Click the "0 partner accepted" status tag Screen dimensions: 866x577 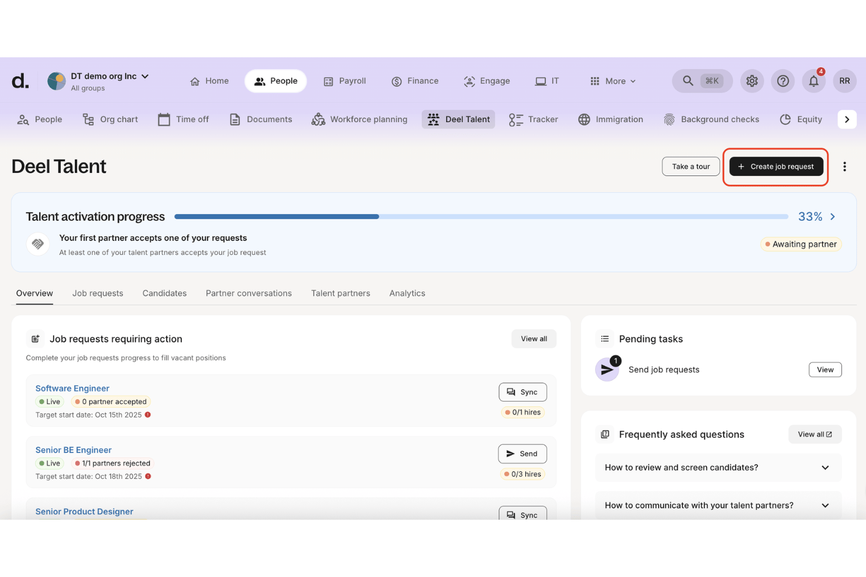[111, 402]
